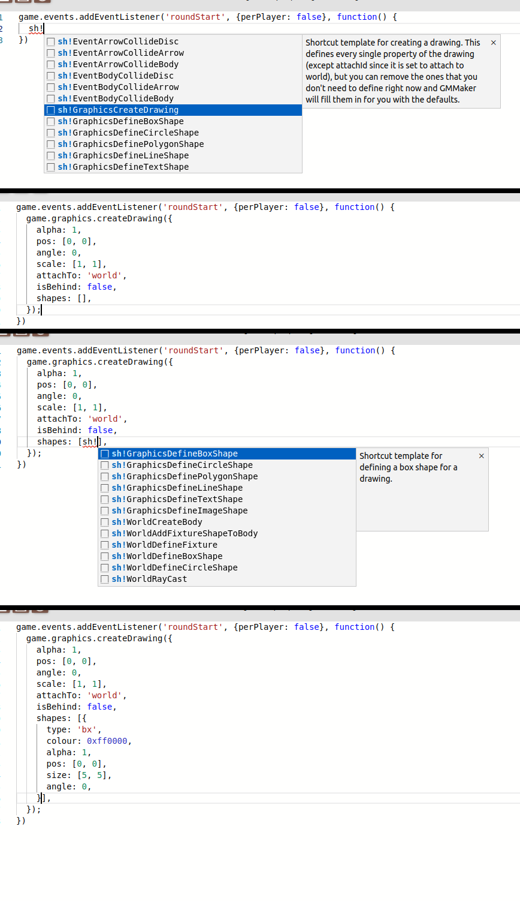
Task: Click the icon next to sh!WorldDefineFixture
Action: coord(105,545)
